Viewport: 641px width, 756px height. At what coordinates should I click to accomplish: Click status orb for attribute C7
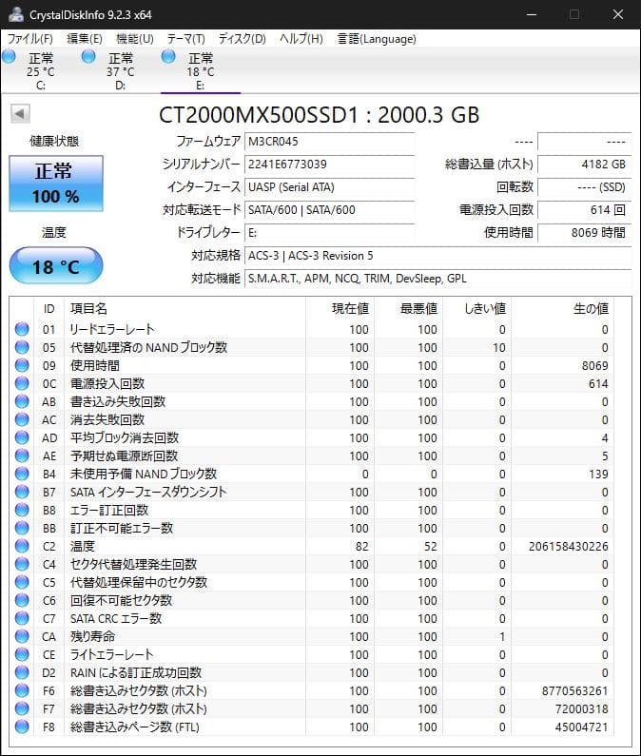[x=22, y=619]
